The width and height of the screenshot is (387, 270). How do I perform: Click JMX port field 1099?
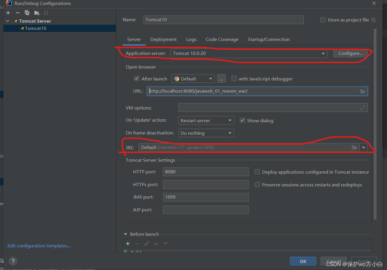pos(206,197)
